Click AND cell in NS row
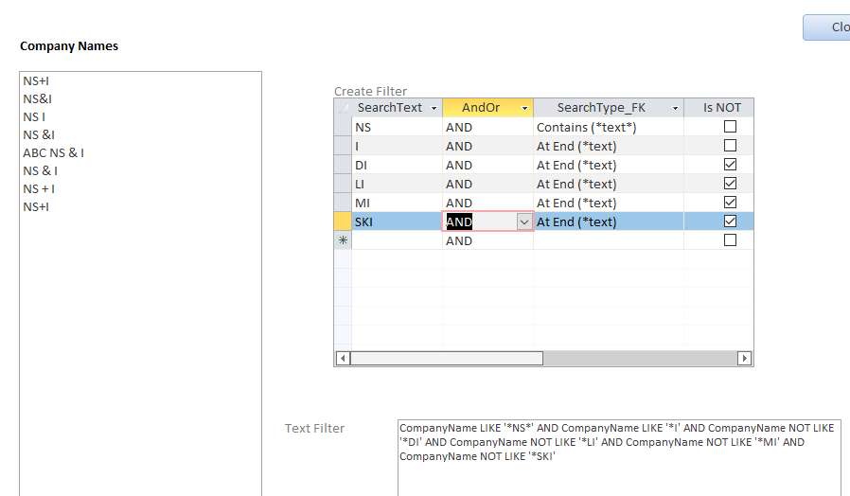Screen dimensions: 850x496 coord(487,127)
